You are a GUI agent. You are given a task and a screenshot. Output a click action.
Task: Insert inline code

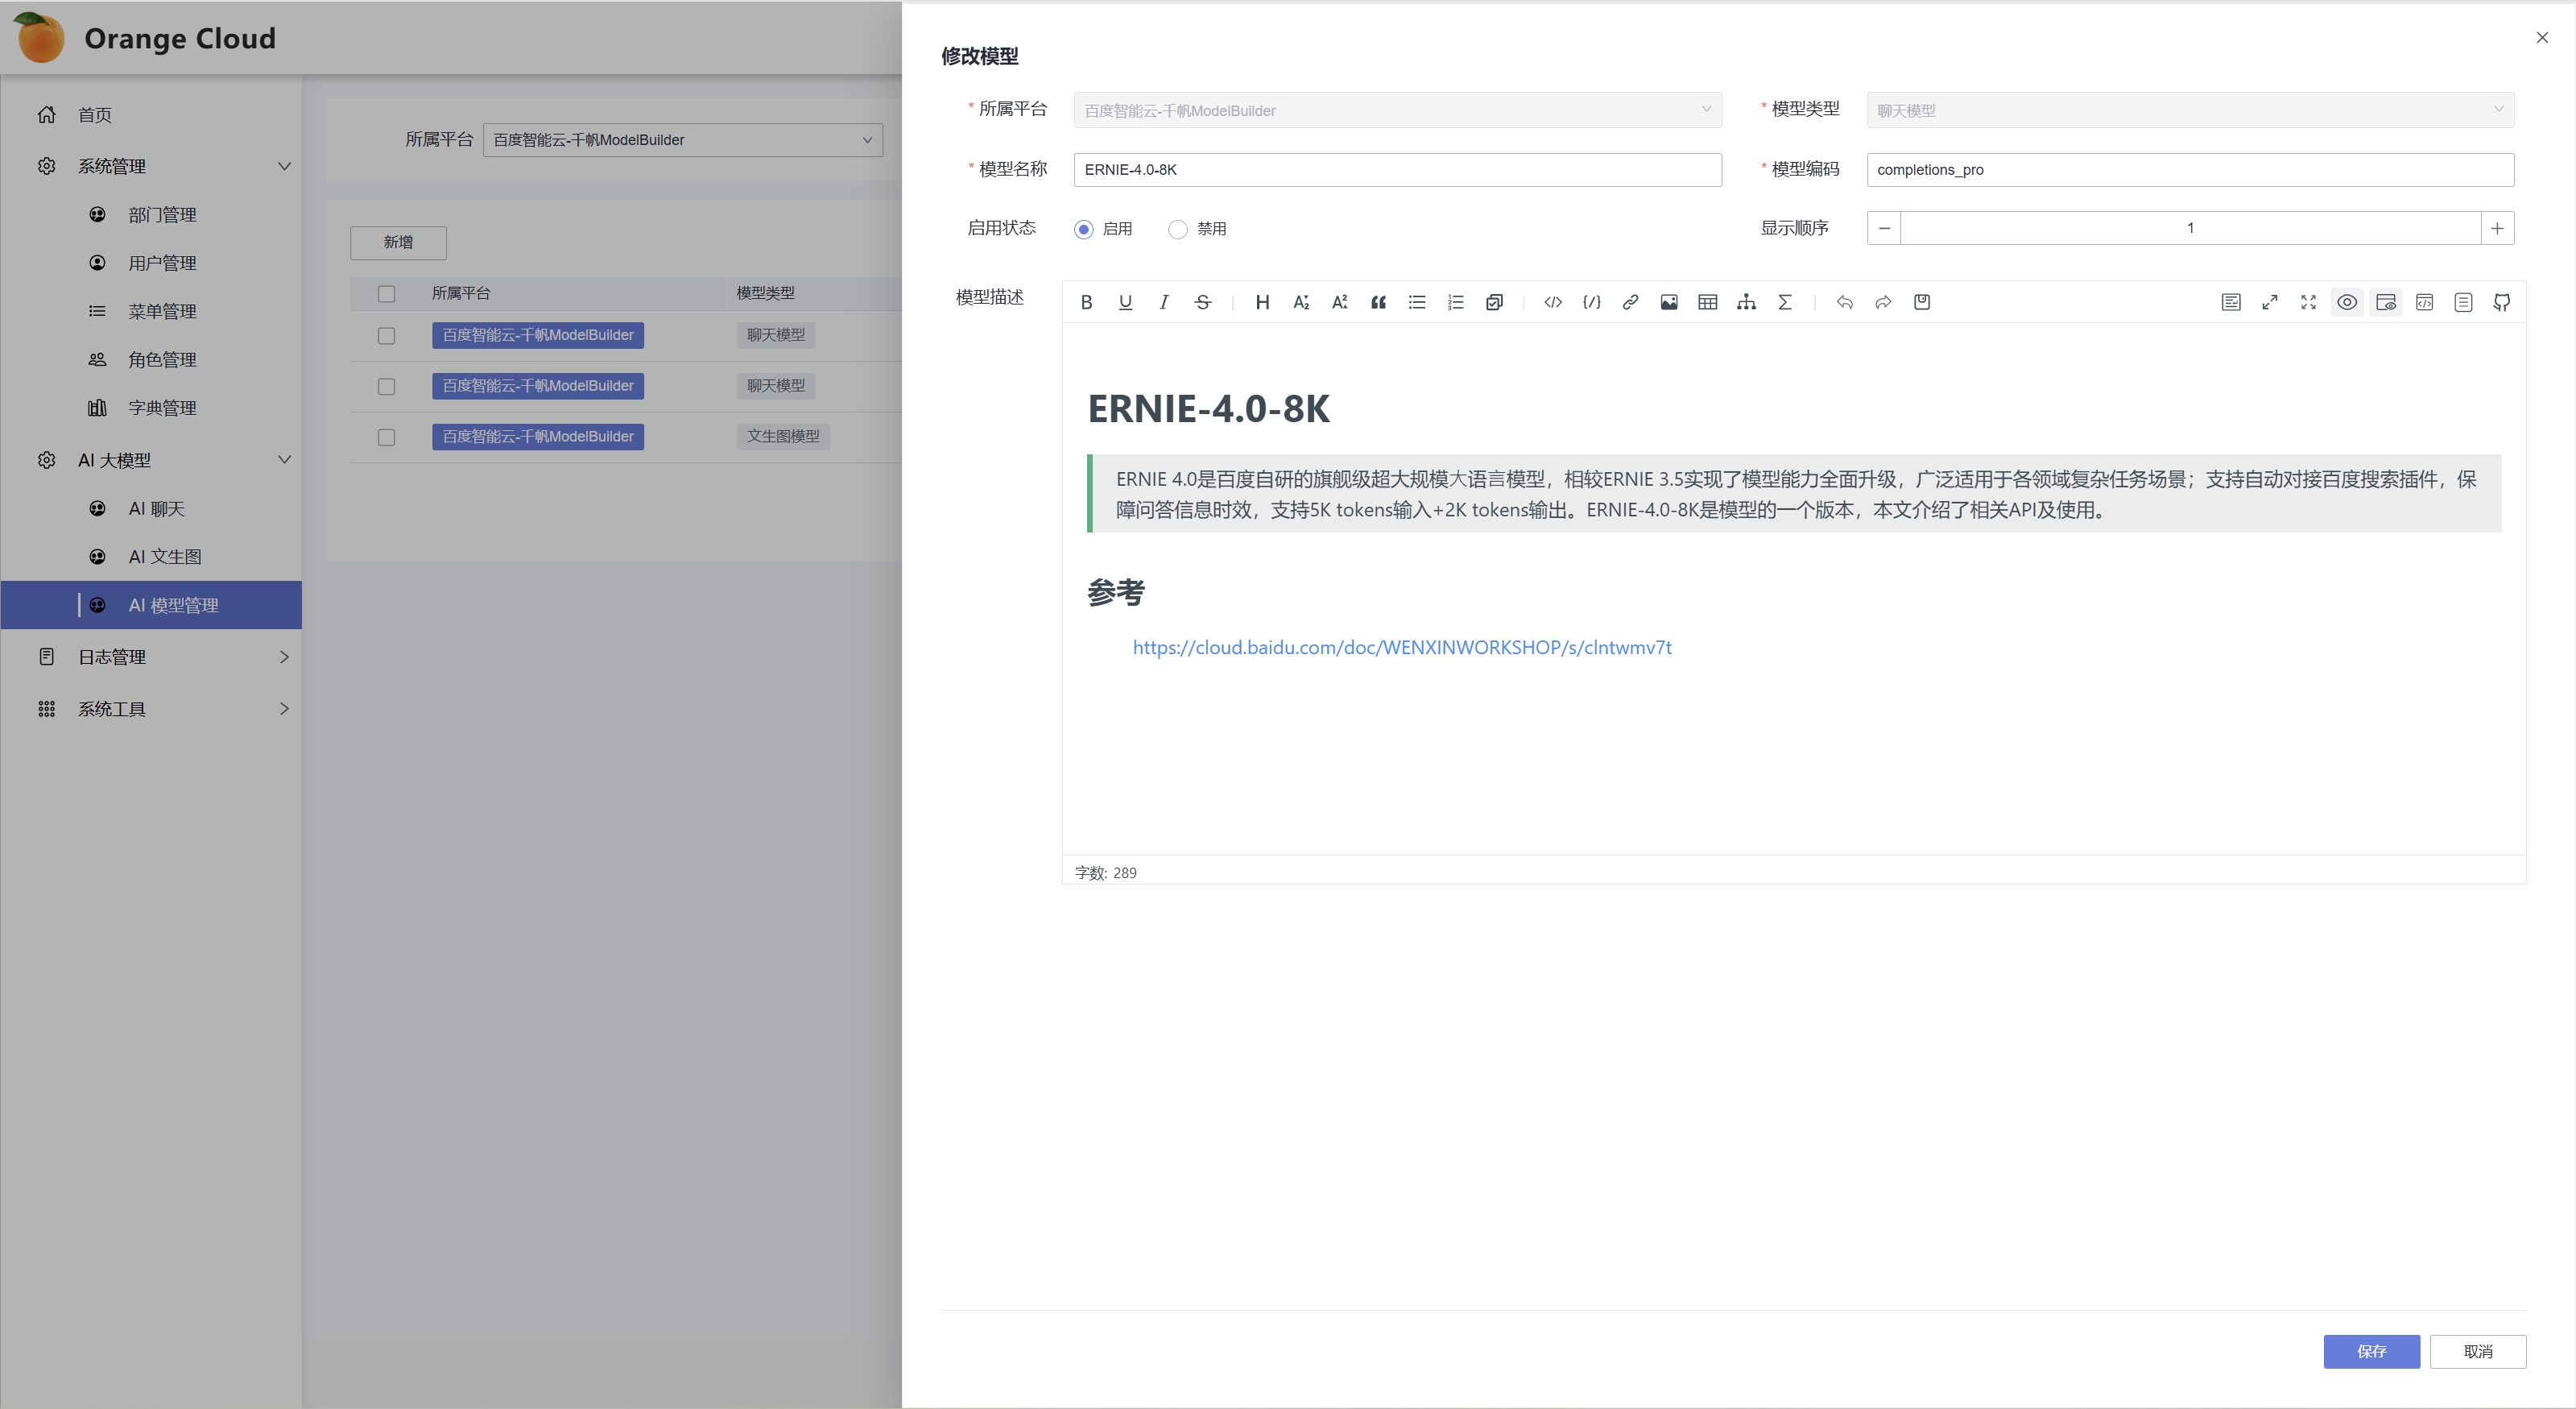click(x=1553, y=302)
